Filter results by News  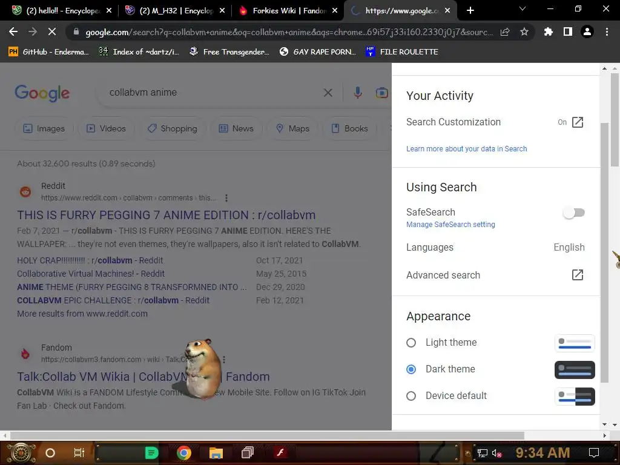point(236,128)
